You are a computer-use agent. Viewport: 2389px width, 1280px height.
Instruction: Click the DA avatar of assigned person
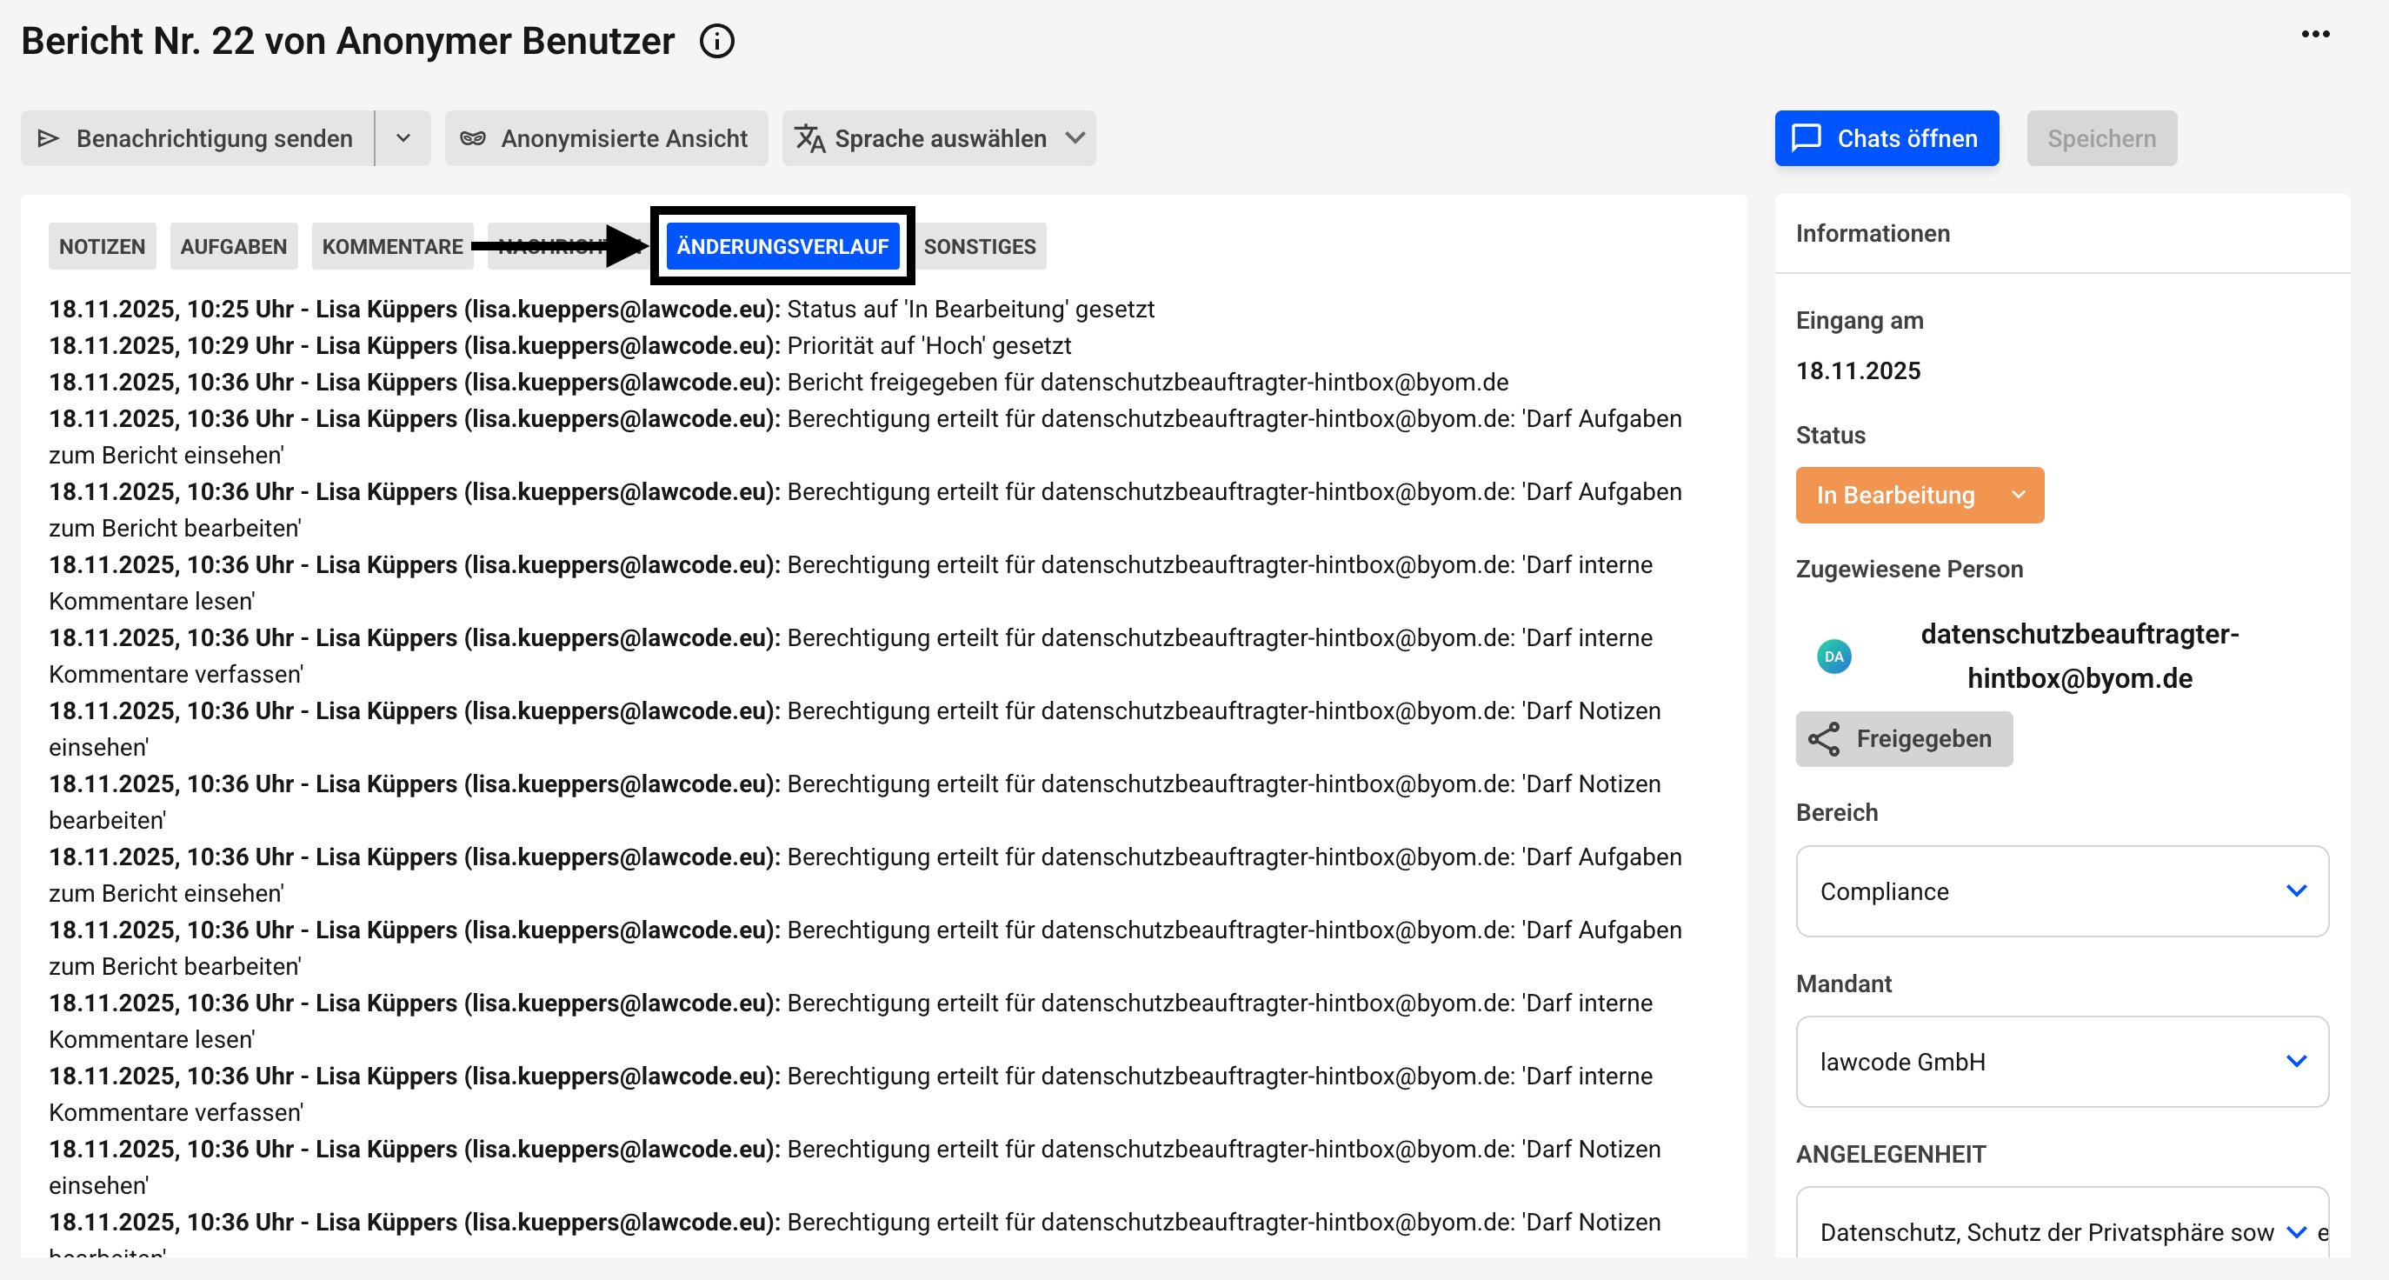coord(1833,657)
